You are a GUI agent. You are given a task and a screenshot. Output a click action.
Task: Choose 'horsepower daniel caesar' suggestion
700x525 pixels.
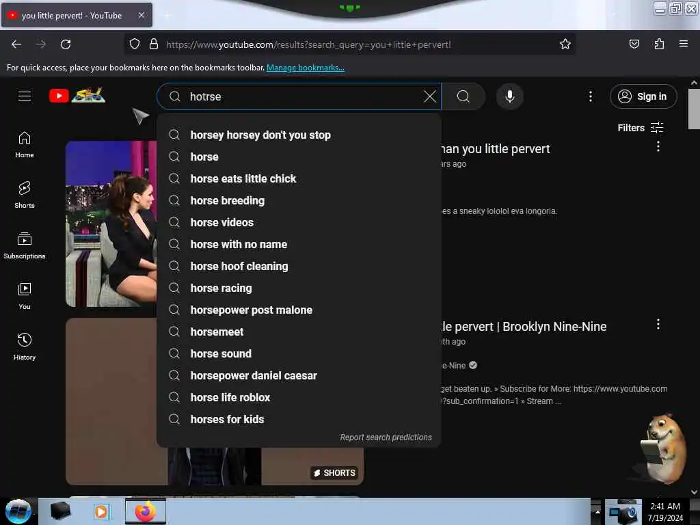coord(299,375)
